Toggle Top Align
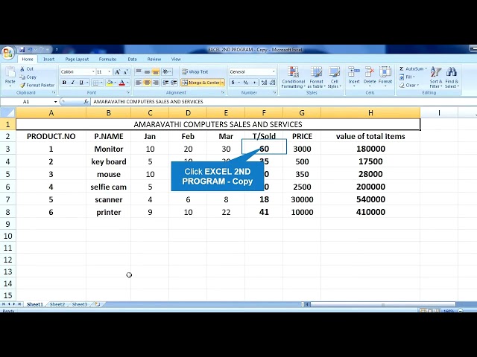The height and width of the screenshot is (357, 477). (139, 71)
